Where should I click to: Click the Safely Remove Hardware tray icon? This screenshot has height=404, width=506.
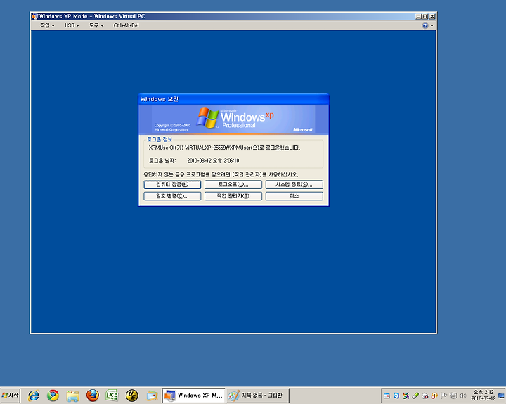tap(415, 396)
